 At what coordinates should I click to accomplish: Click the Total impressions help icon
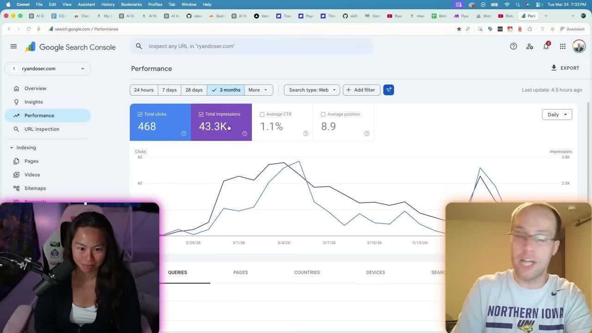tap(245, 134)
